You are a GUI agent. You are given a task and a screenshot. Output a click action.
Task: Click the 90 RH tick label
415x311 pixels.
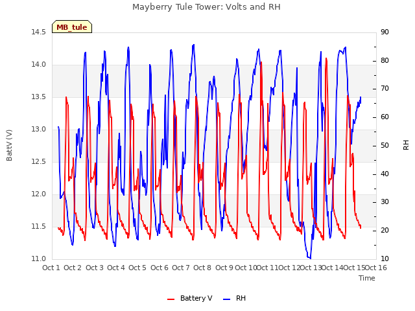(x=385, y=32)
